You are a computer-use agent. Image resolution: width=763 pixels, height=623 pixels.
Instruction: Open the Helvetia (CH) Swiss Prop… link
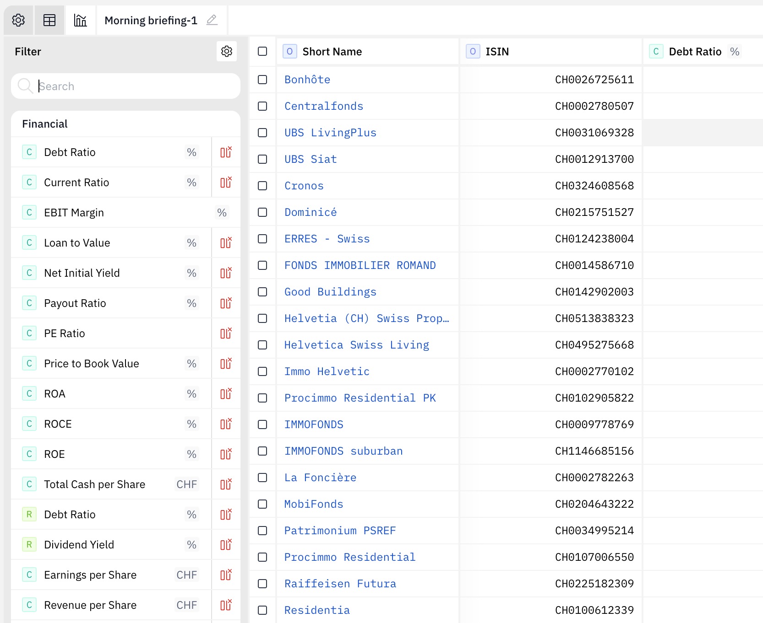point(367,318)
